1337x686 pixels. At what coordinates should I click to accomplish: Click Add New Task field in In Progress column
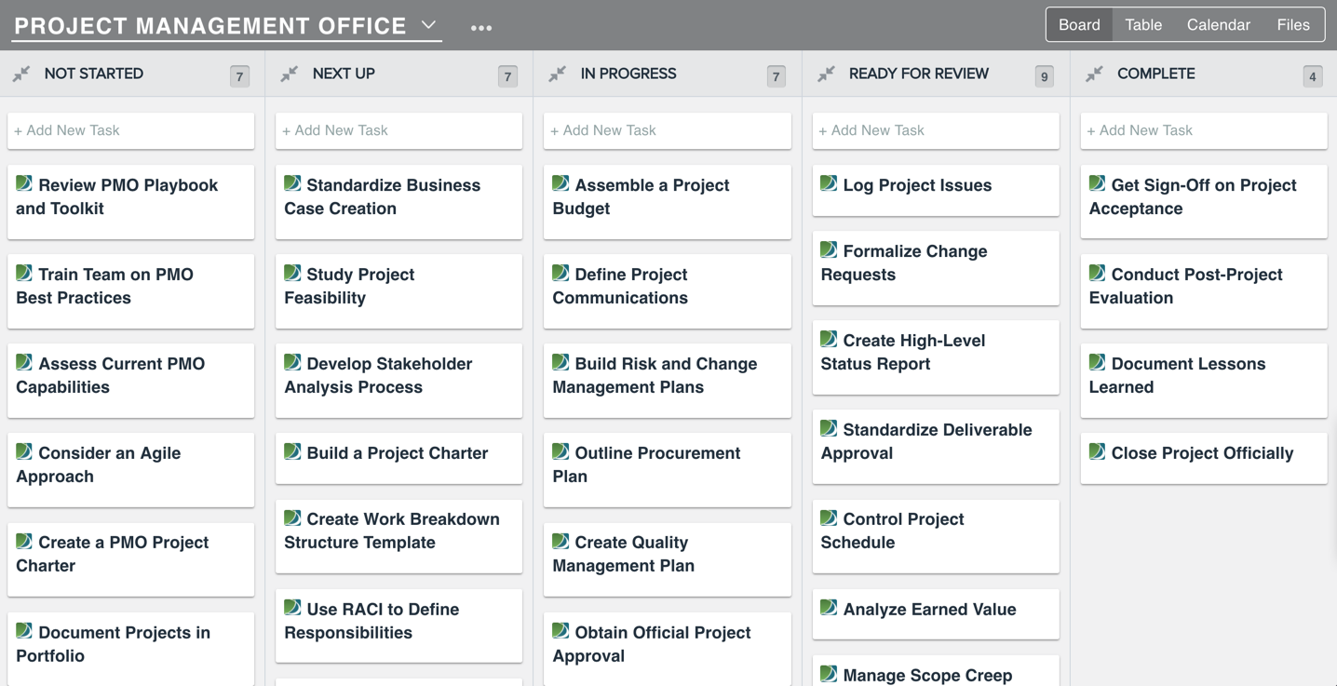coord(667,130)
